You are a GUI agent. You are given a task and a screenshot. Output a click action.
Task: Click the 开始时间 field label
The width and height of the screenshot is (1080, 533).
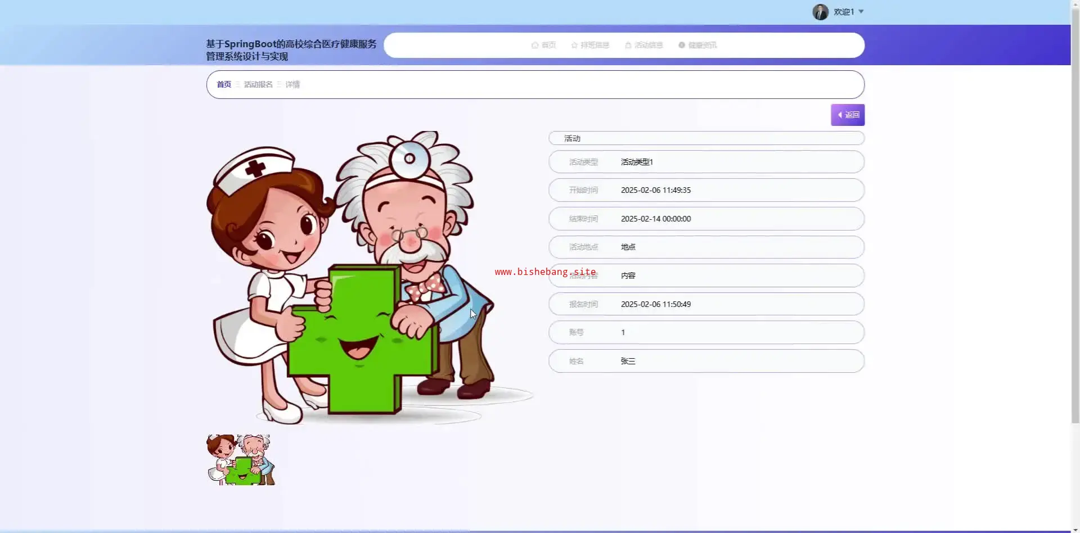click(583, 190)
